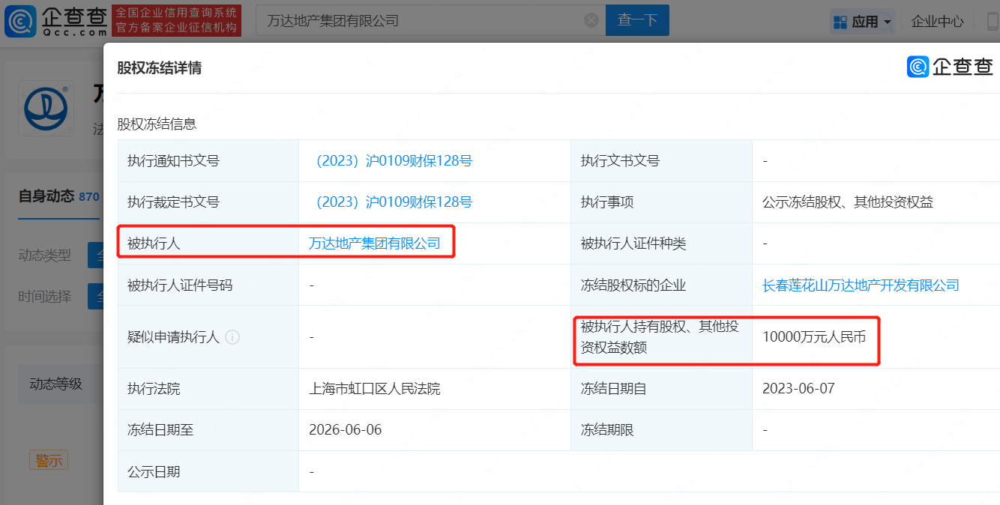Select 公示冻结股权、其他投资权益 text

point(848,202)
